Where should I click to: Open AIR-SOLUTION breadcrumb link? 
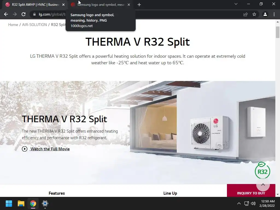[x=34, y=25]
